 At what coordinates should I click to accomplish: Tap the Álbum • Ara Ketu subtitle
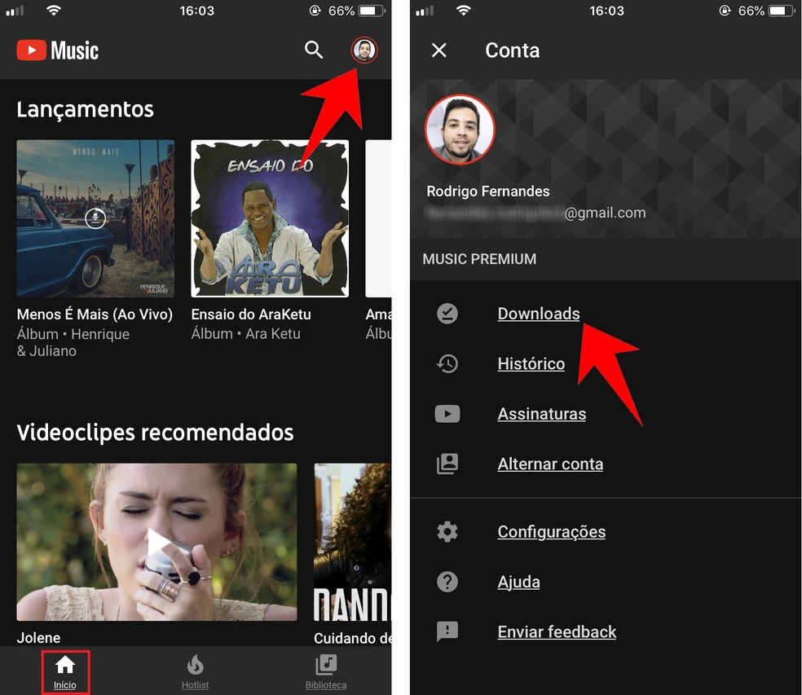pyautogui.click(x=245, y=333)
